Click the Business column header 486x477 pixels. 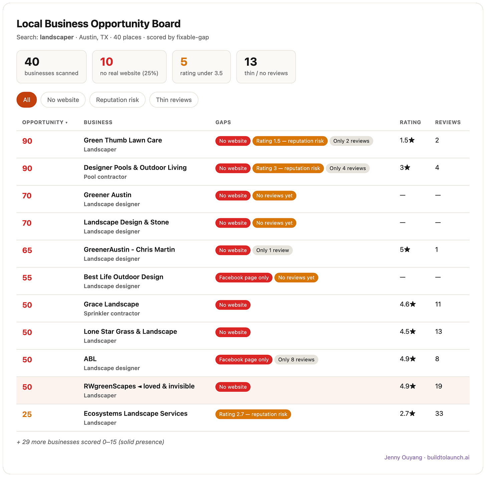click(x=98, y=122)
